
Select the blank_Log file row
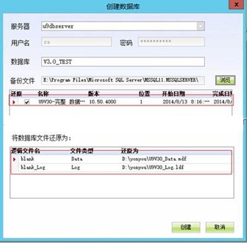121,167
